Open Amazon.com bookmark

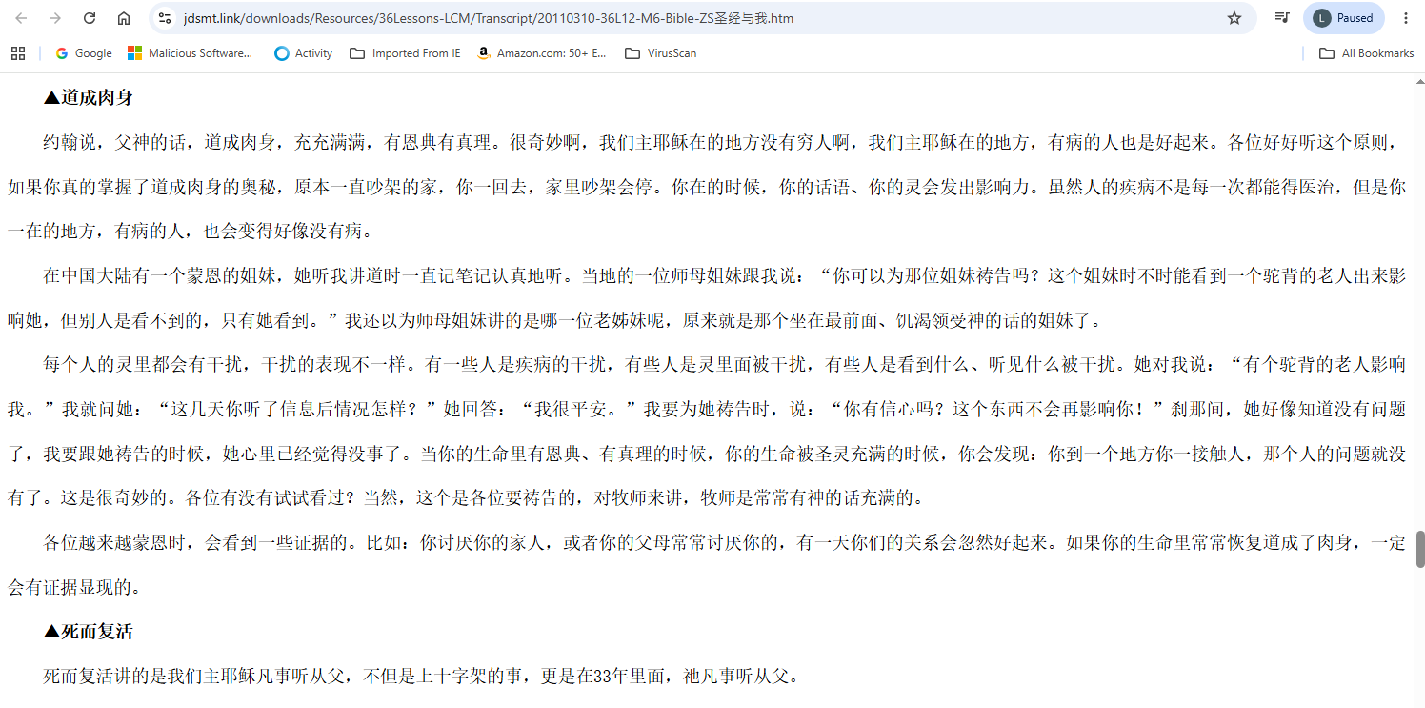542,53
